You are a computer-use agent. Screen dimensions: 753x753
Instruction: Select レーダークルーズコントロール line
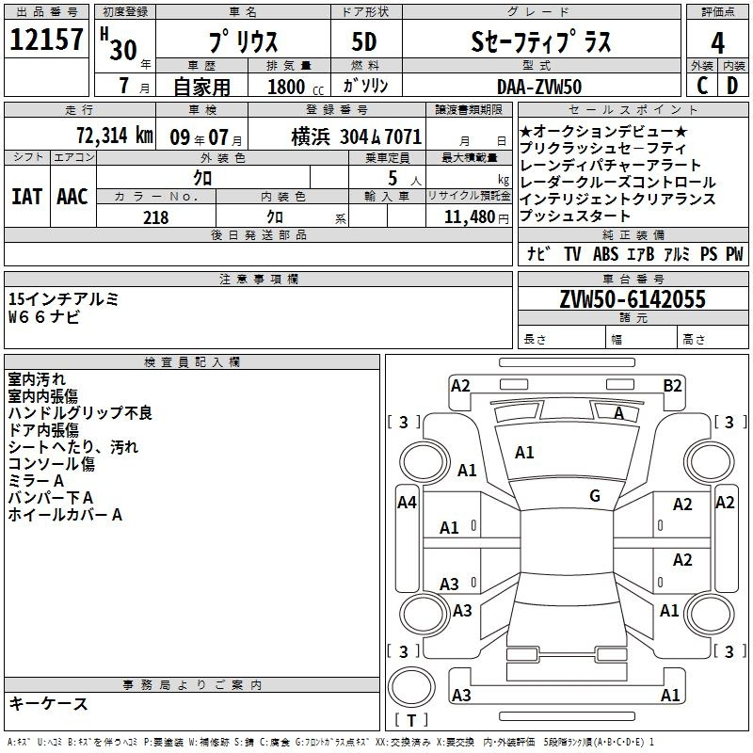click(x=617, y=183)
